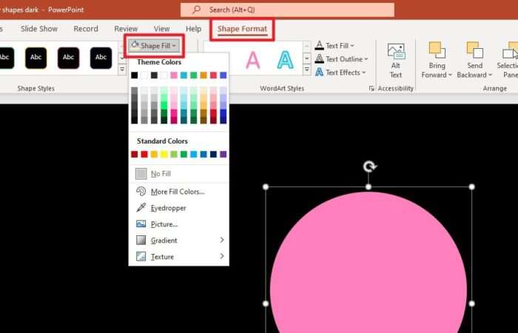
Task: Open the Selection Pane
Action: [509, 60]
